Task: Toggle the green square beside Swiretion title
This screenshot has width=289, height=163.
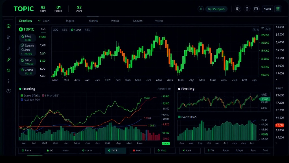Action: click(179, 117)
